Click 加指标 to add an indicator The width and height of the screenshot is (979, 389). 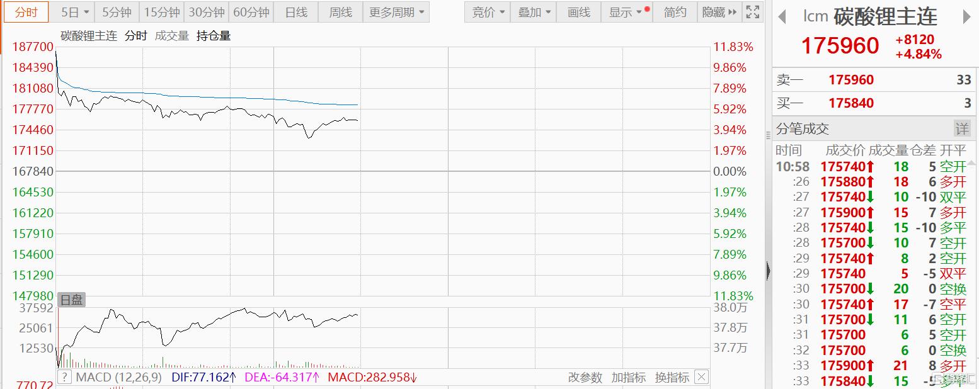click(628, 378)
